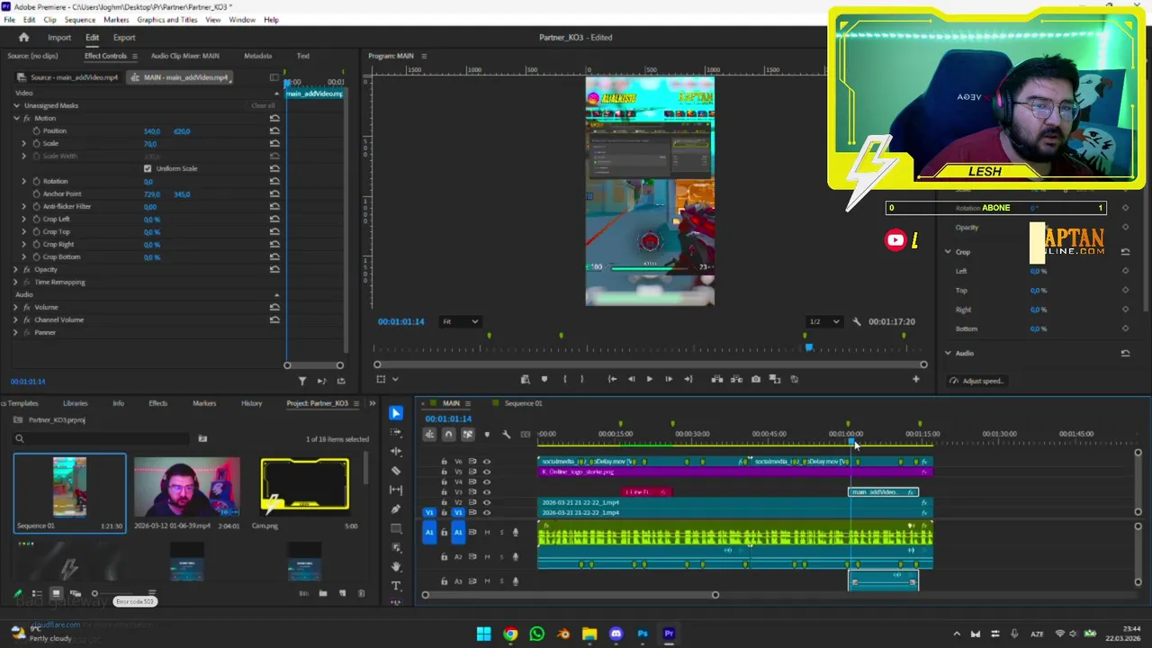Screen dimensions: 1152x648
Task: Step forward one frame in Program monitor
Action: (668, 379)
